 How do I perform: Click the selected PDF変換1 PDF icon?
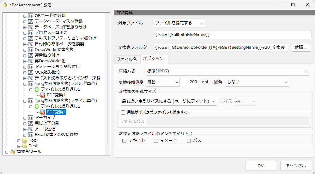(42, 112)
